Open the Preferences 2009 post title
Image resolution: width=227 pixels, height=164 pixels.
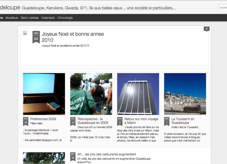point(43,119)
